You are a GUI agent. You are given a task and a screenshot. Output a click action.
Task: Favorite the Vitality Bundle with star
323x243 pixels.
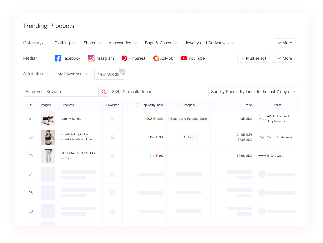tap(113, 119)
